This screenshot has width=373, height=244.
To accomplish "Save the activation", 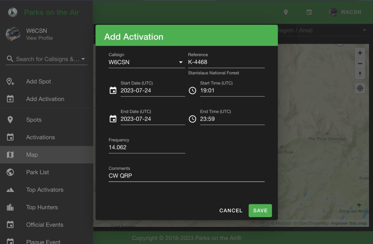I will 260,210.
